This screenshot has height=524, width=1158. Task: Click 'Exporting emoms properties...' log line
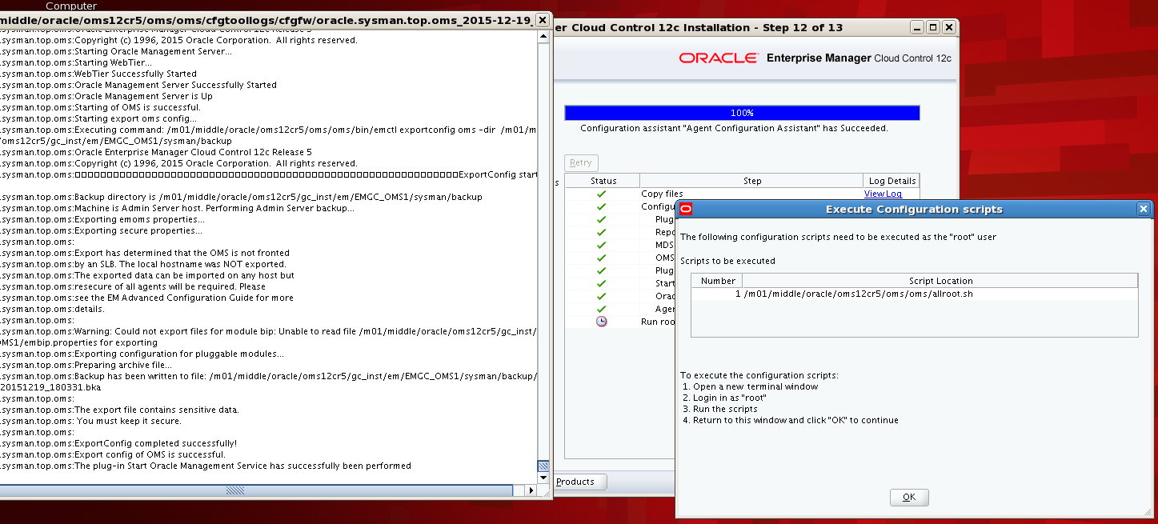(139, 219)
